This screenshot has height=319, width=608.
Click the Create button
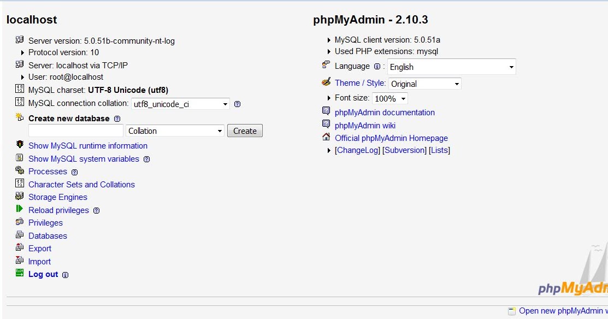pos(245,131)
